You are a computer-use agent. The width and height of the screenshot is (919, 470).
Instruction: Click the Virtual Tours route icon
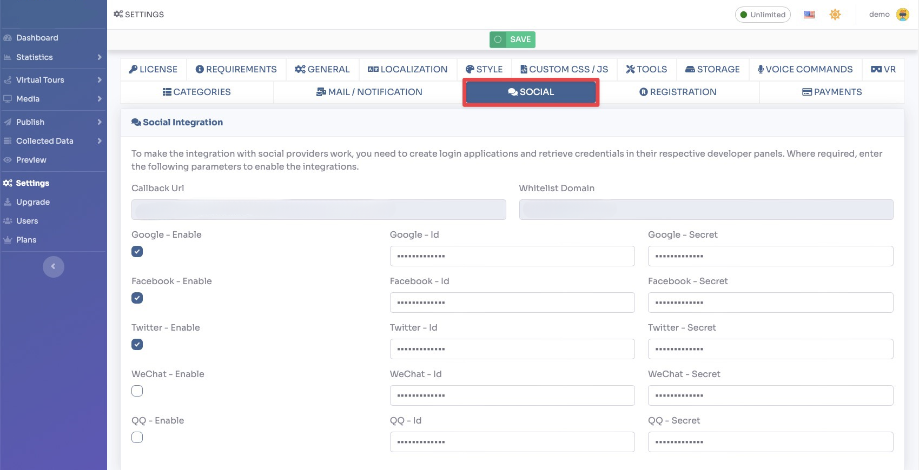(8, 80)
